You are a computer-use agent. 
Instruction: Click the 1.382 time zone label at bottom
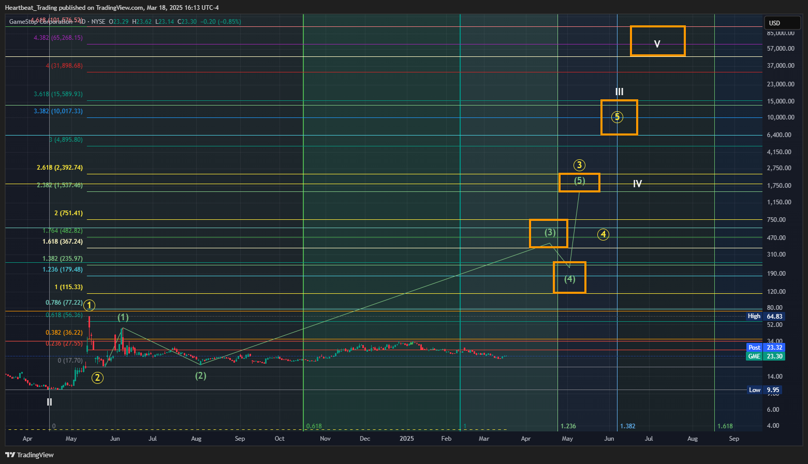point(628,426)
